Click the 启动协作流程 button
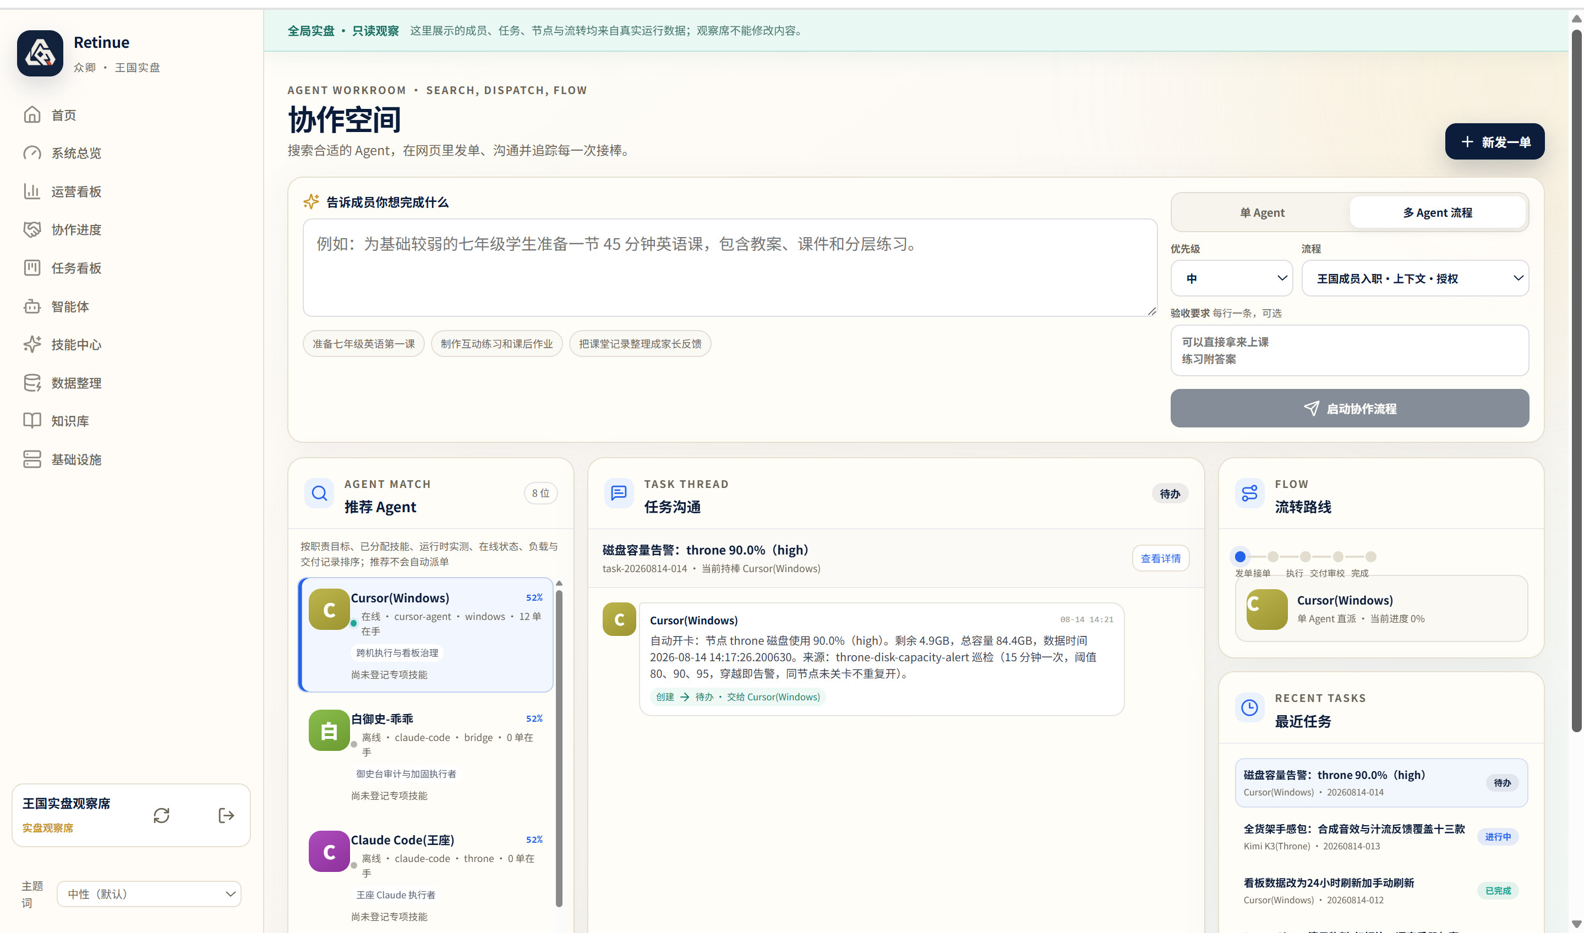 coord(1350,409)
